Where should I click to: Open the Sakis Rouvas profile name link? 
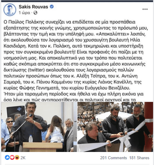33,7
